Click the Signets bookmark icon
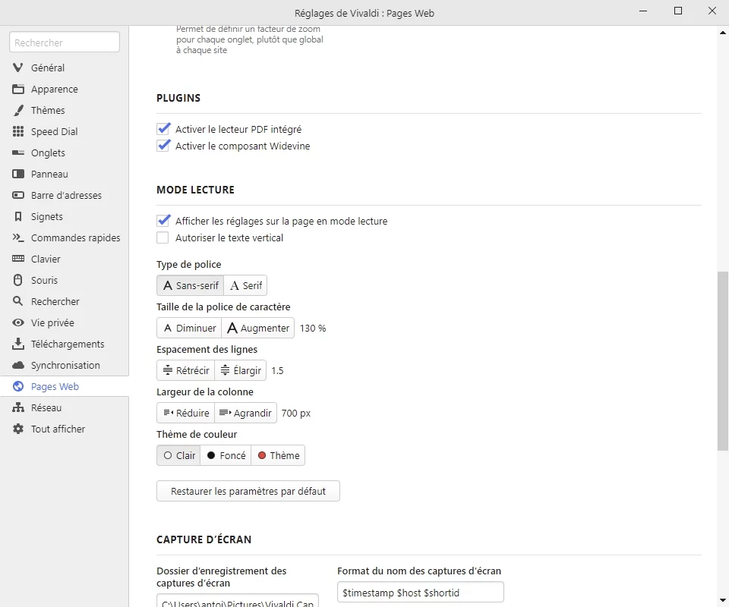The height and width of the screenshot is (607, 729). (x=18, y=216)
